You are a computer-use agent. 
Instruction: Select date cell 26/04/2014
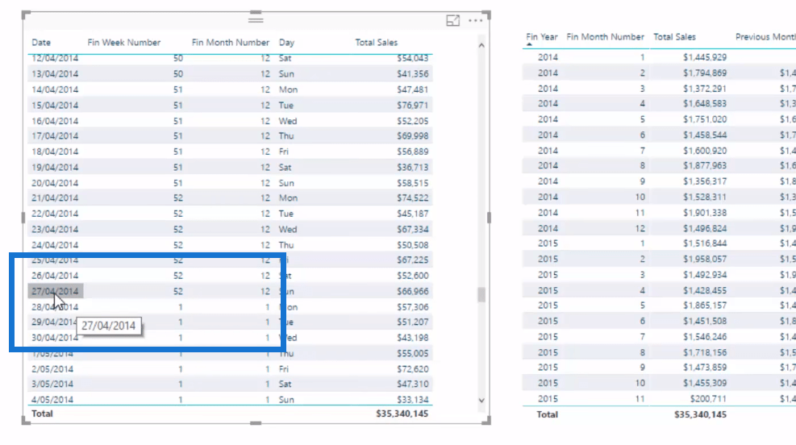(55, 276)
